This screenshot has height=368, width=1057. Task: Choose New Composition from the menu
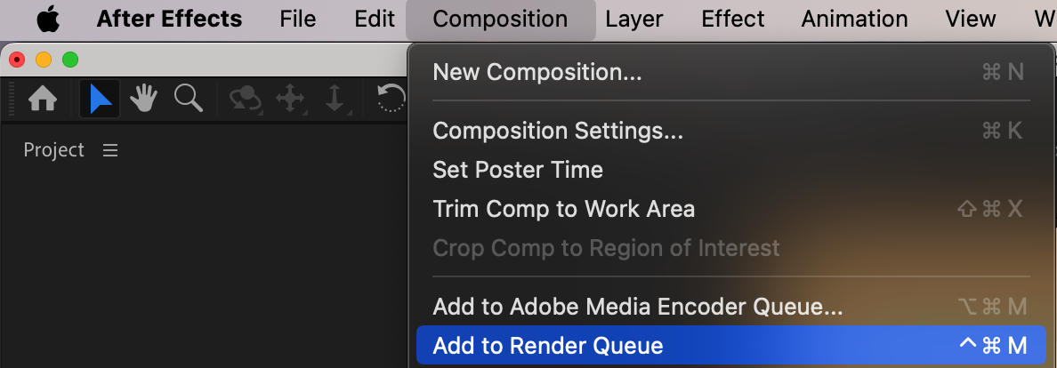[537, 72]
